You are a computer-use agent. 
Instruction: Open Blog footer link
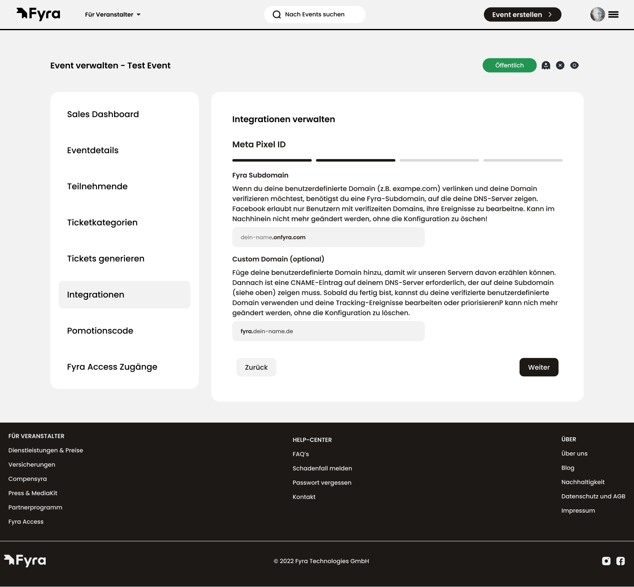[568, 468]
